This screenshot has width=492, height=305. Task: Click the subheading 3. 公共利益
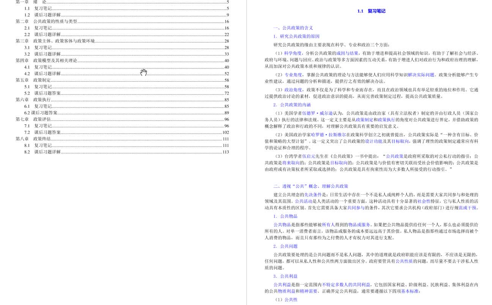pos(285,276)
